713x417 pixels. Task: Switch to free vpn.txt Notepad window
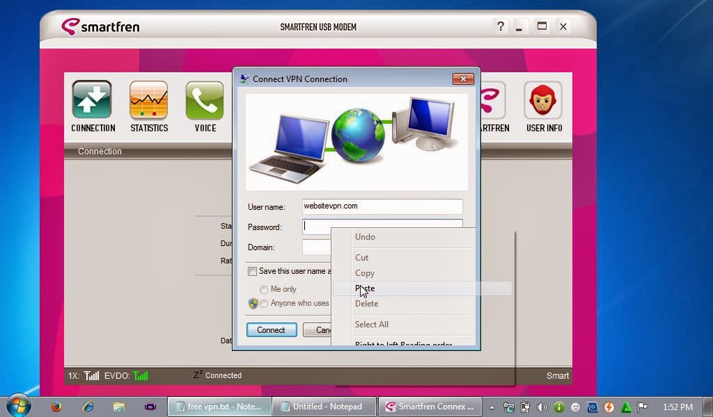coord(219,407)
